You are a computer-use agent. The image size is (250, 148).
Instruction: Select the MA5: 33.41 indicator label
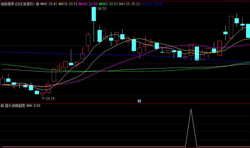click(49, 4)
